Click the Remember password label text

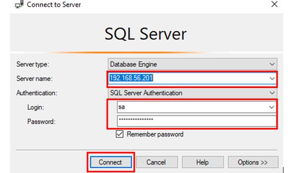tap(155, 135)
